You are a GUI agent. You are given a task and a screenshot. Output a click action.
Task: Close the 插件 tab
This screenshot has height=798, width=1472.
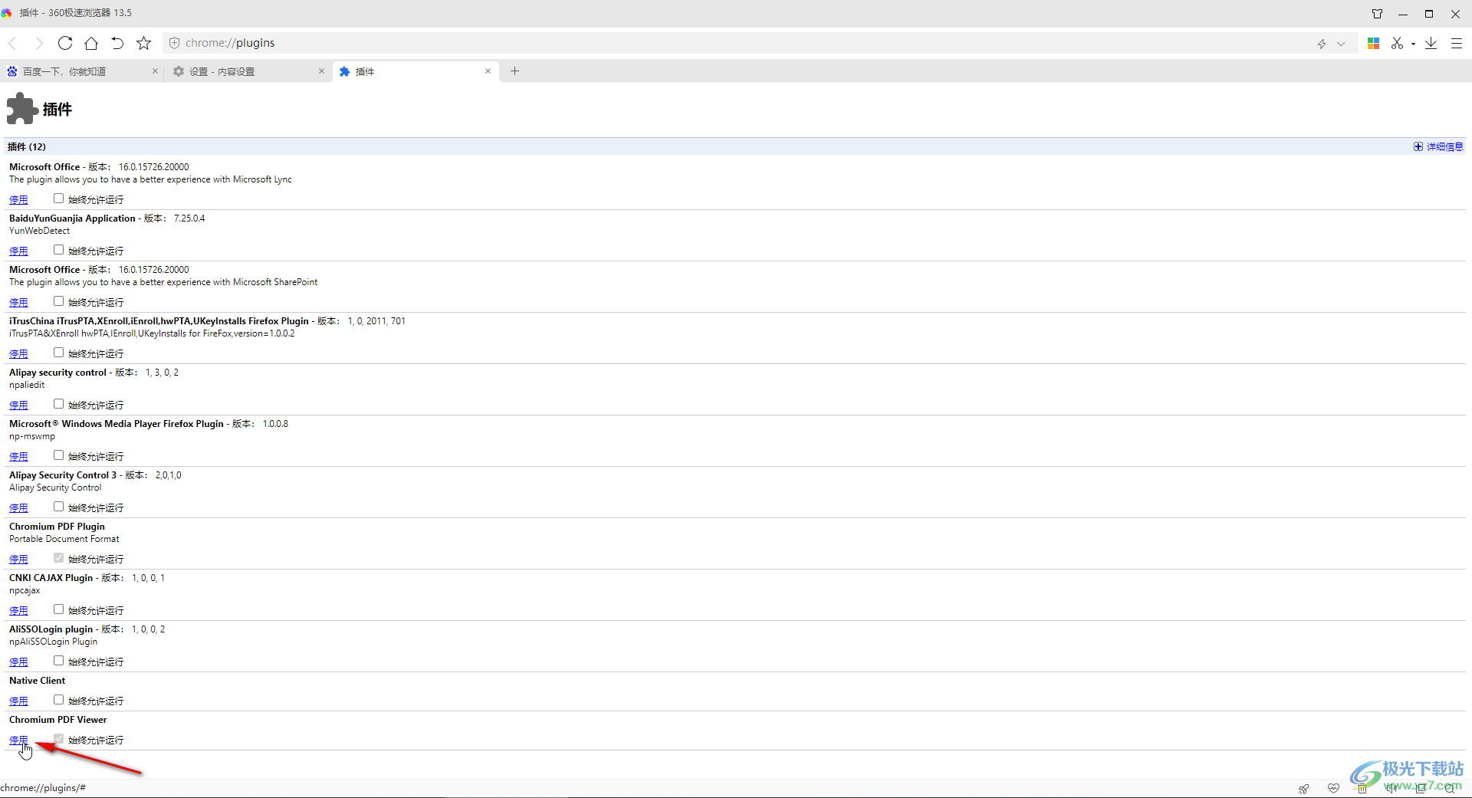coord(488,71)
